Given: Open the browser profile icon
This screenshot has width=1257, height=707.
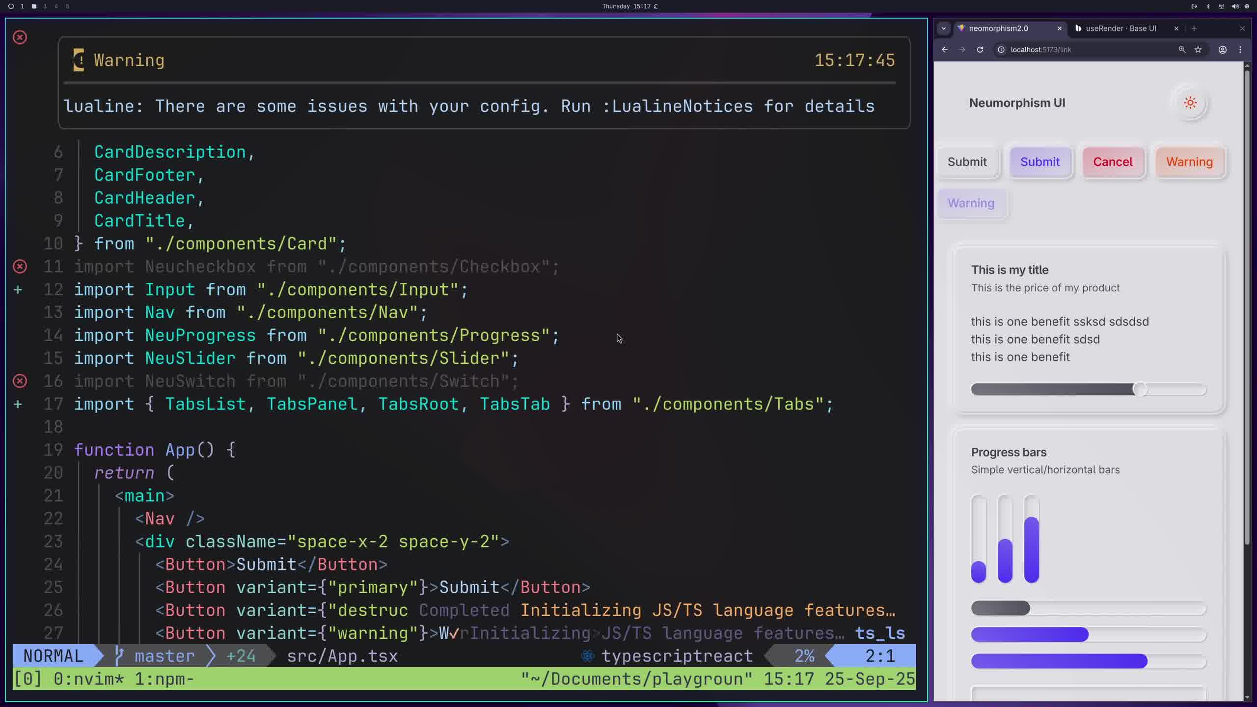Looking at the screenshot, I should click(1223, 50).
